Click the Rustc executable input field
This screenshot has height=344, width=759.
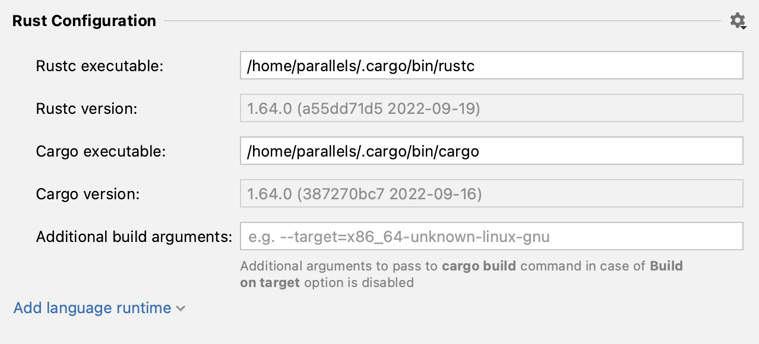click(x=491, y=65)
